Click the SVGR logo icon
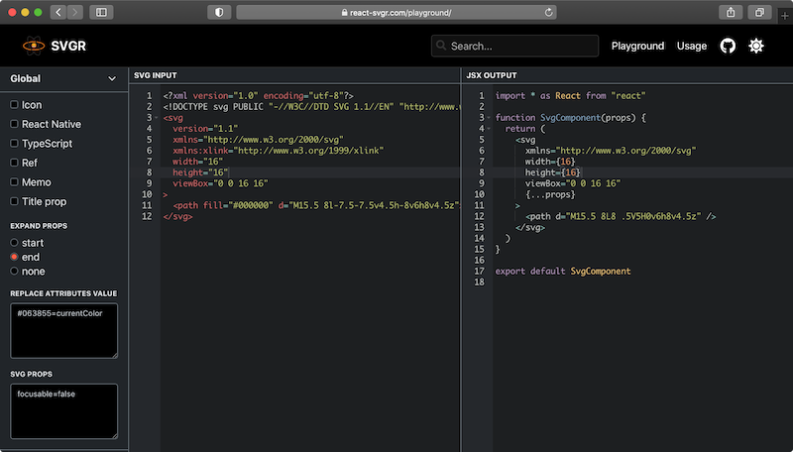Viewport: 793px width, 452px height. tap(34, 46)
